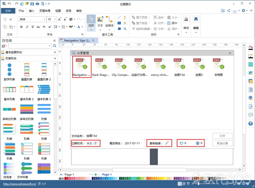Pick the ellipse shape tool
255x188 pixels.
pos(119,29)
